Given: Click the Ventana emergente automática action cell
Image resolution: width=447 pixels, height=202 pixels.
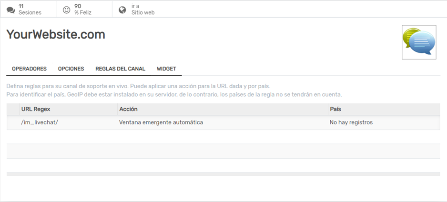Looking at the screenshot, I should click(x=161, y=122).
